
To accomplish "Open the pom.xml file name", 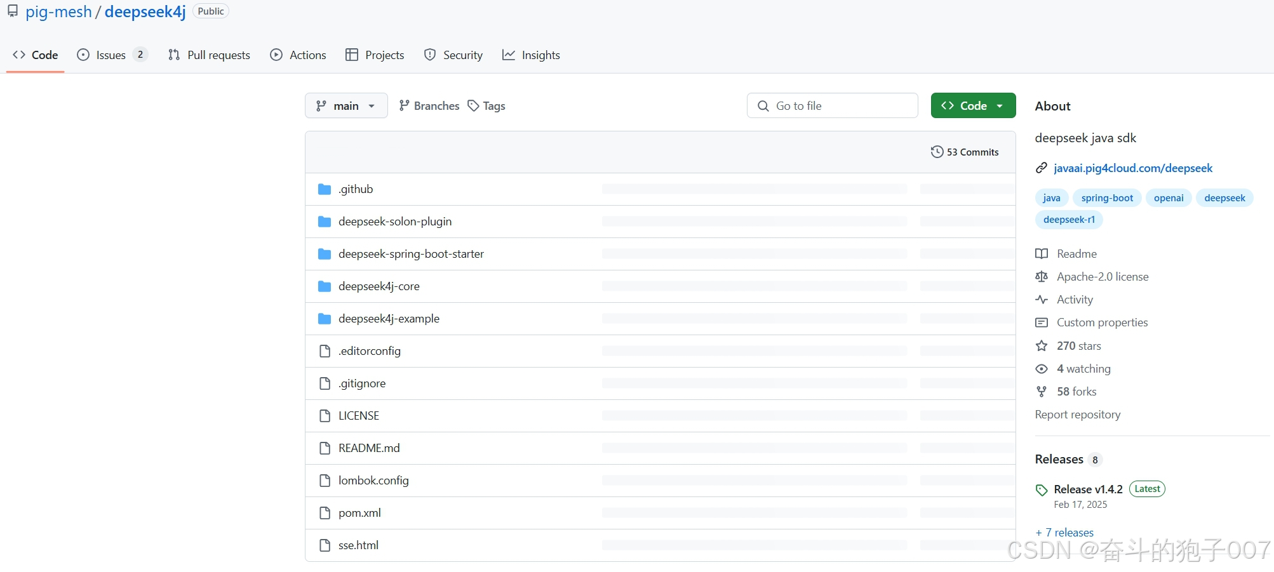I will (x=359, y=513).
